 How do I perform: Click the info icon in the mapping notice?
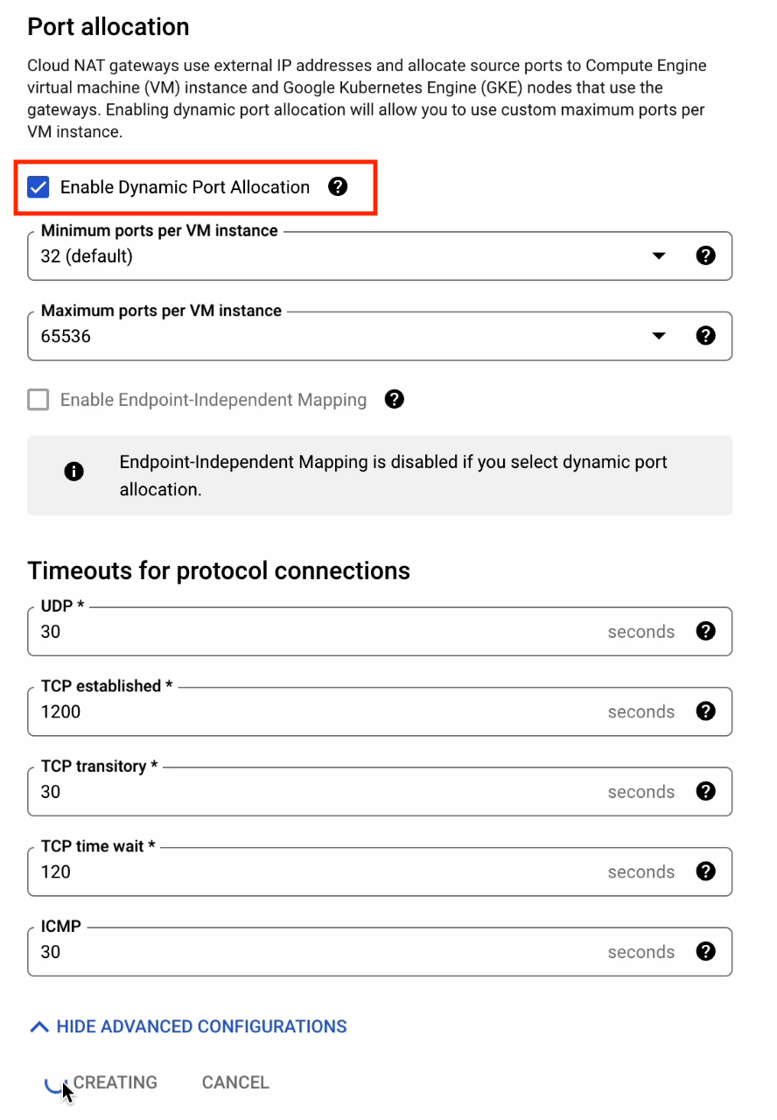[74, 472]
